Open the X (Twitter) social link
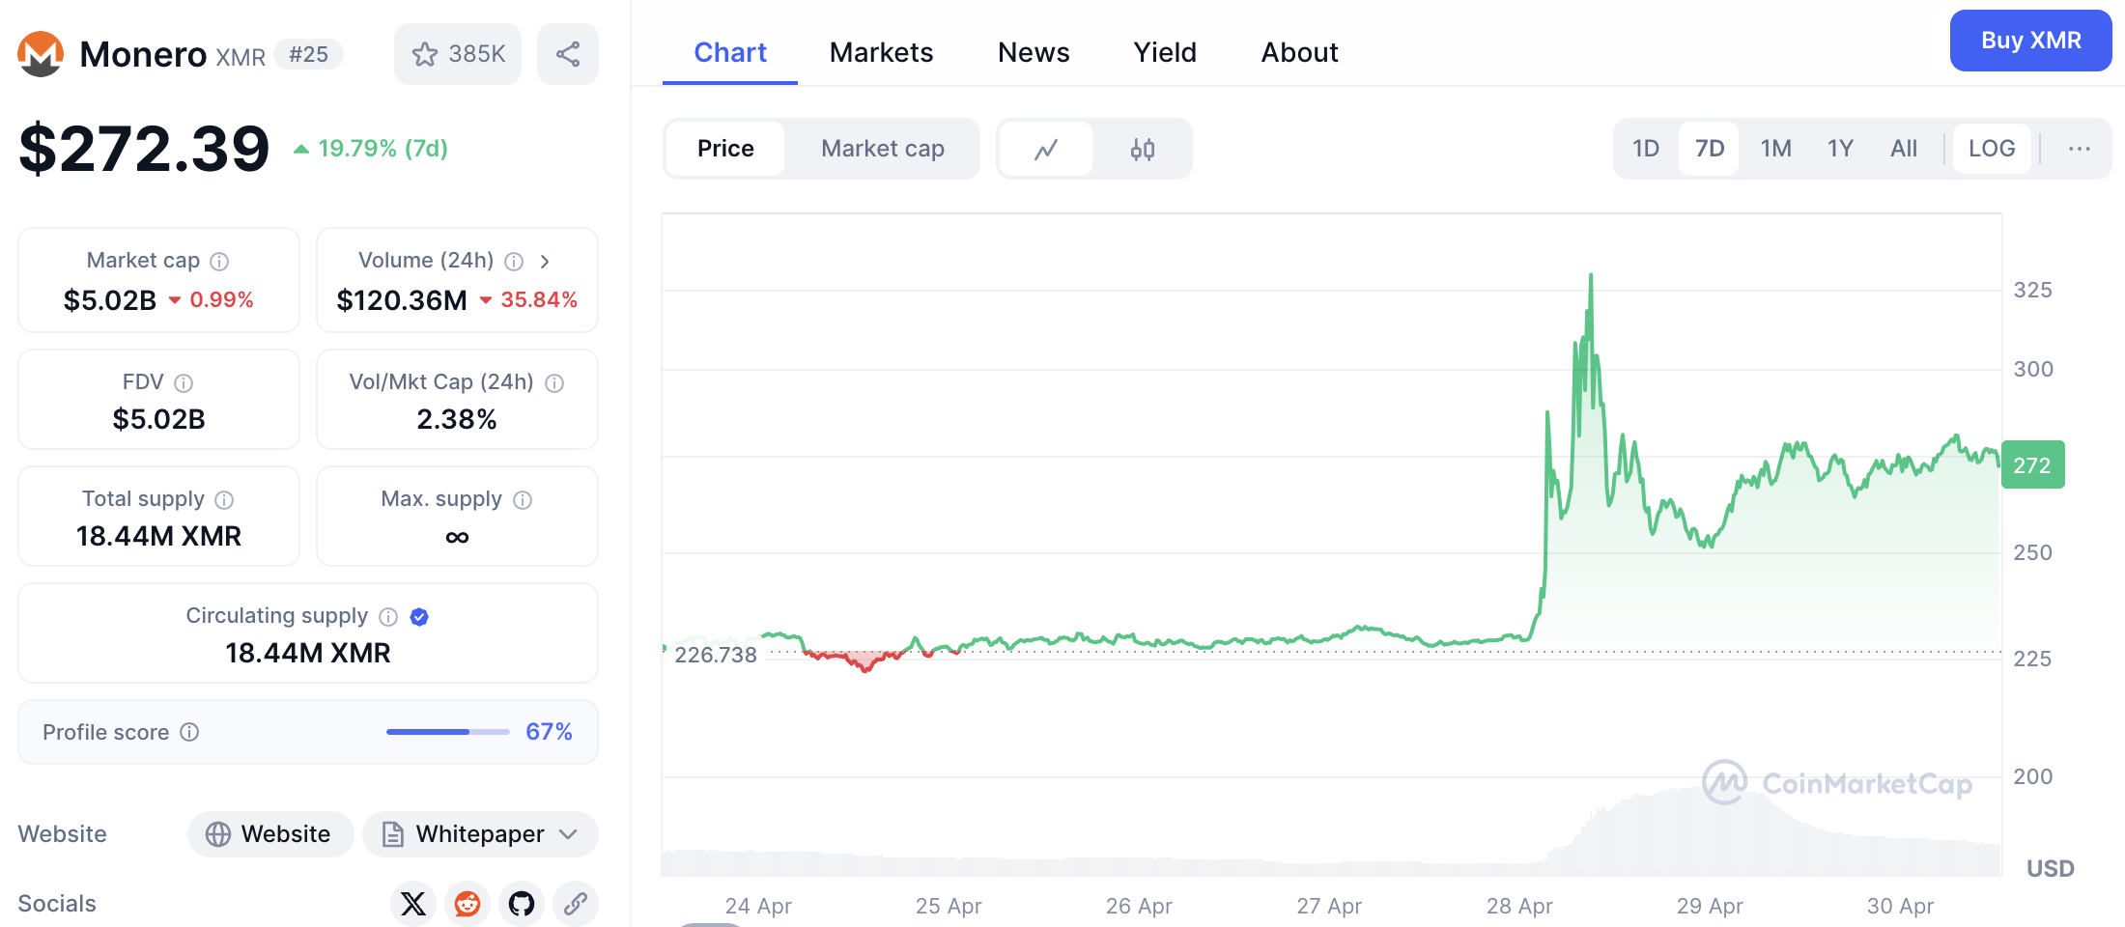 413,904
